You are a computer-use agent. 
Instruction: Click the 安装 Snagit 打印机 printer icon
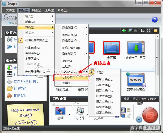pyautogui.click(x=10, y=81)
